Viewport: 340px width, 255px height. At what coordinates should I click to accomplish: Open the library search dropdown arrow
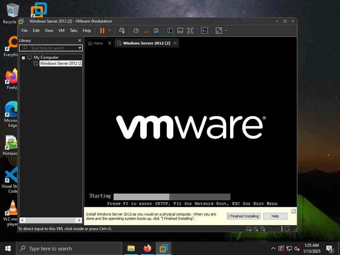[x=80, y=48]
